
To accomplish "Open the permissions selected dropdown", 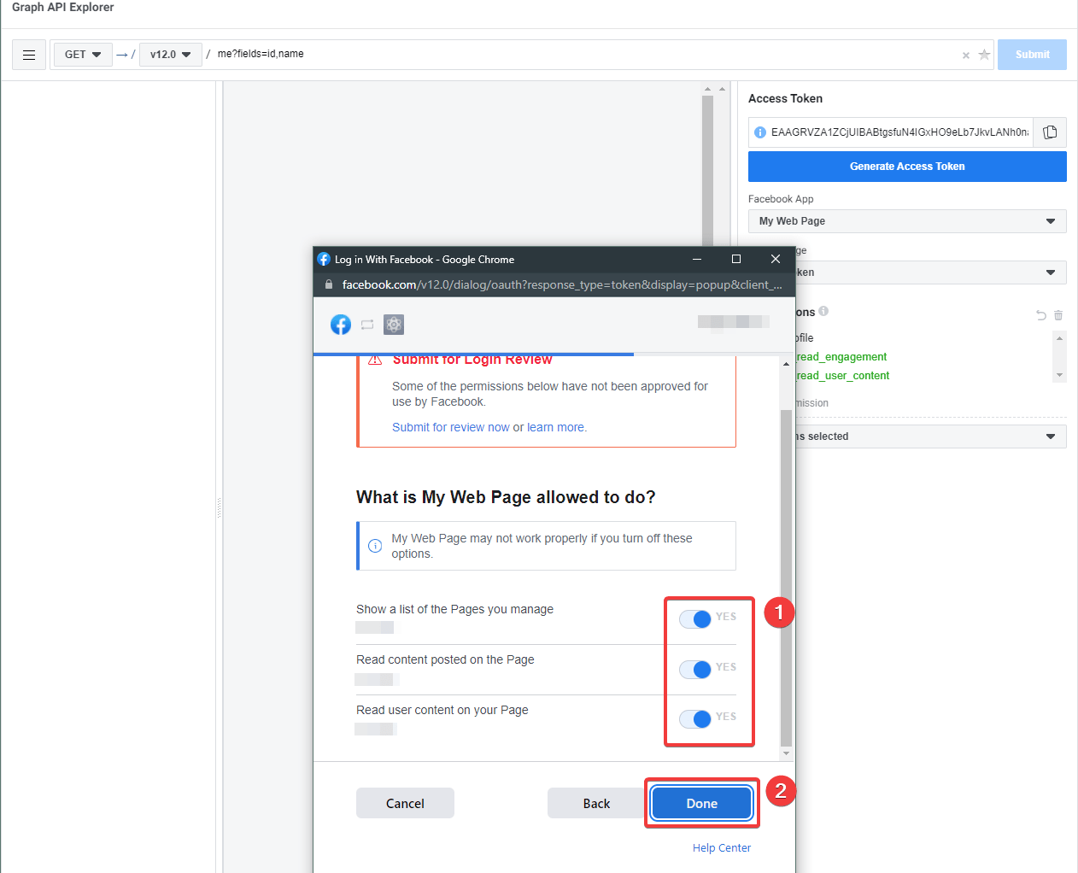I will coord(931,436).
